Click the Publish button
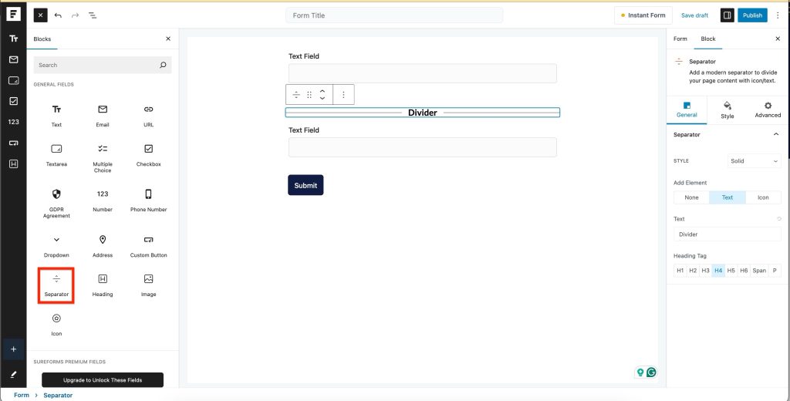This screenshot has height=401, width=790. (x=752, y=15)
